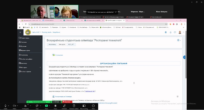The image size is (204, 110).
Task: Open Журнал оцінок in the sidebar
Action: coord(24,50)
